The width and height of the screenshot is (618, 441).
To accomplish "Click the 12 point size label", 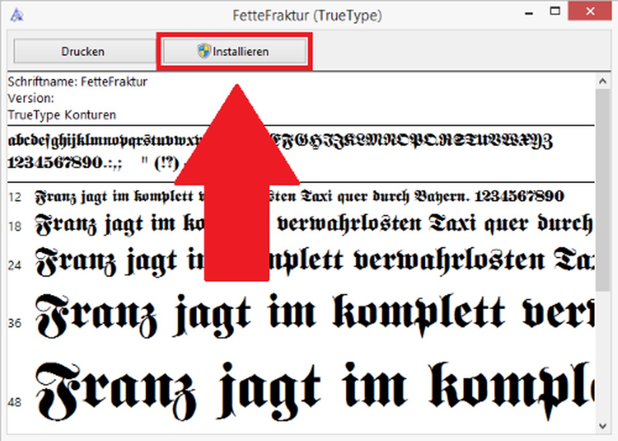I will pos(15,197).
